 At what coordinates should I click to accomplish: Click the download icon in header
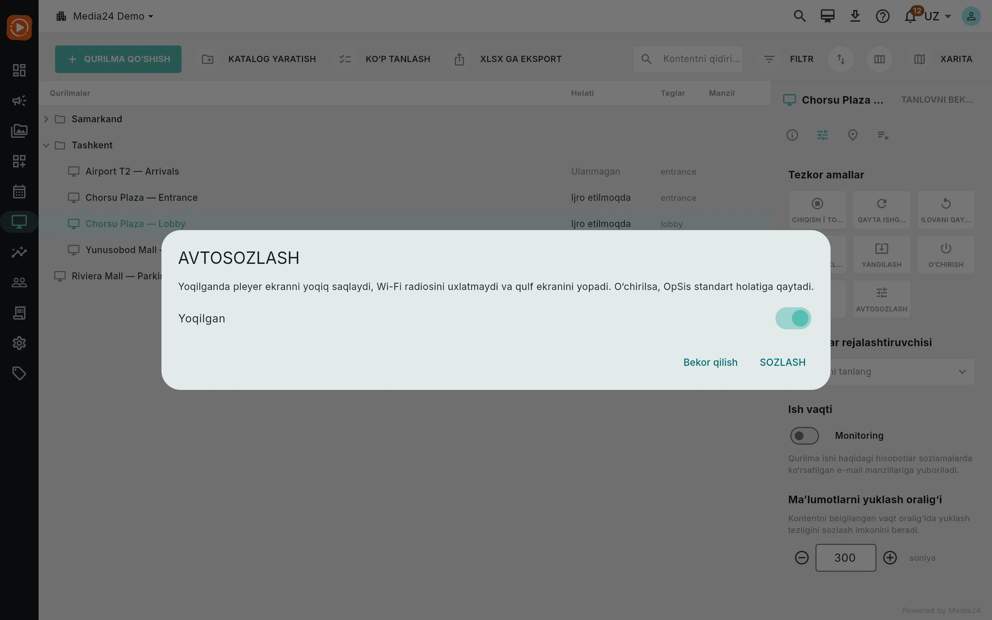[855, 17]
